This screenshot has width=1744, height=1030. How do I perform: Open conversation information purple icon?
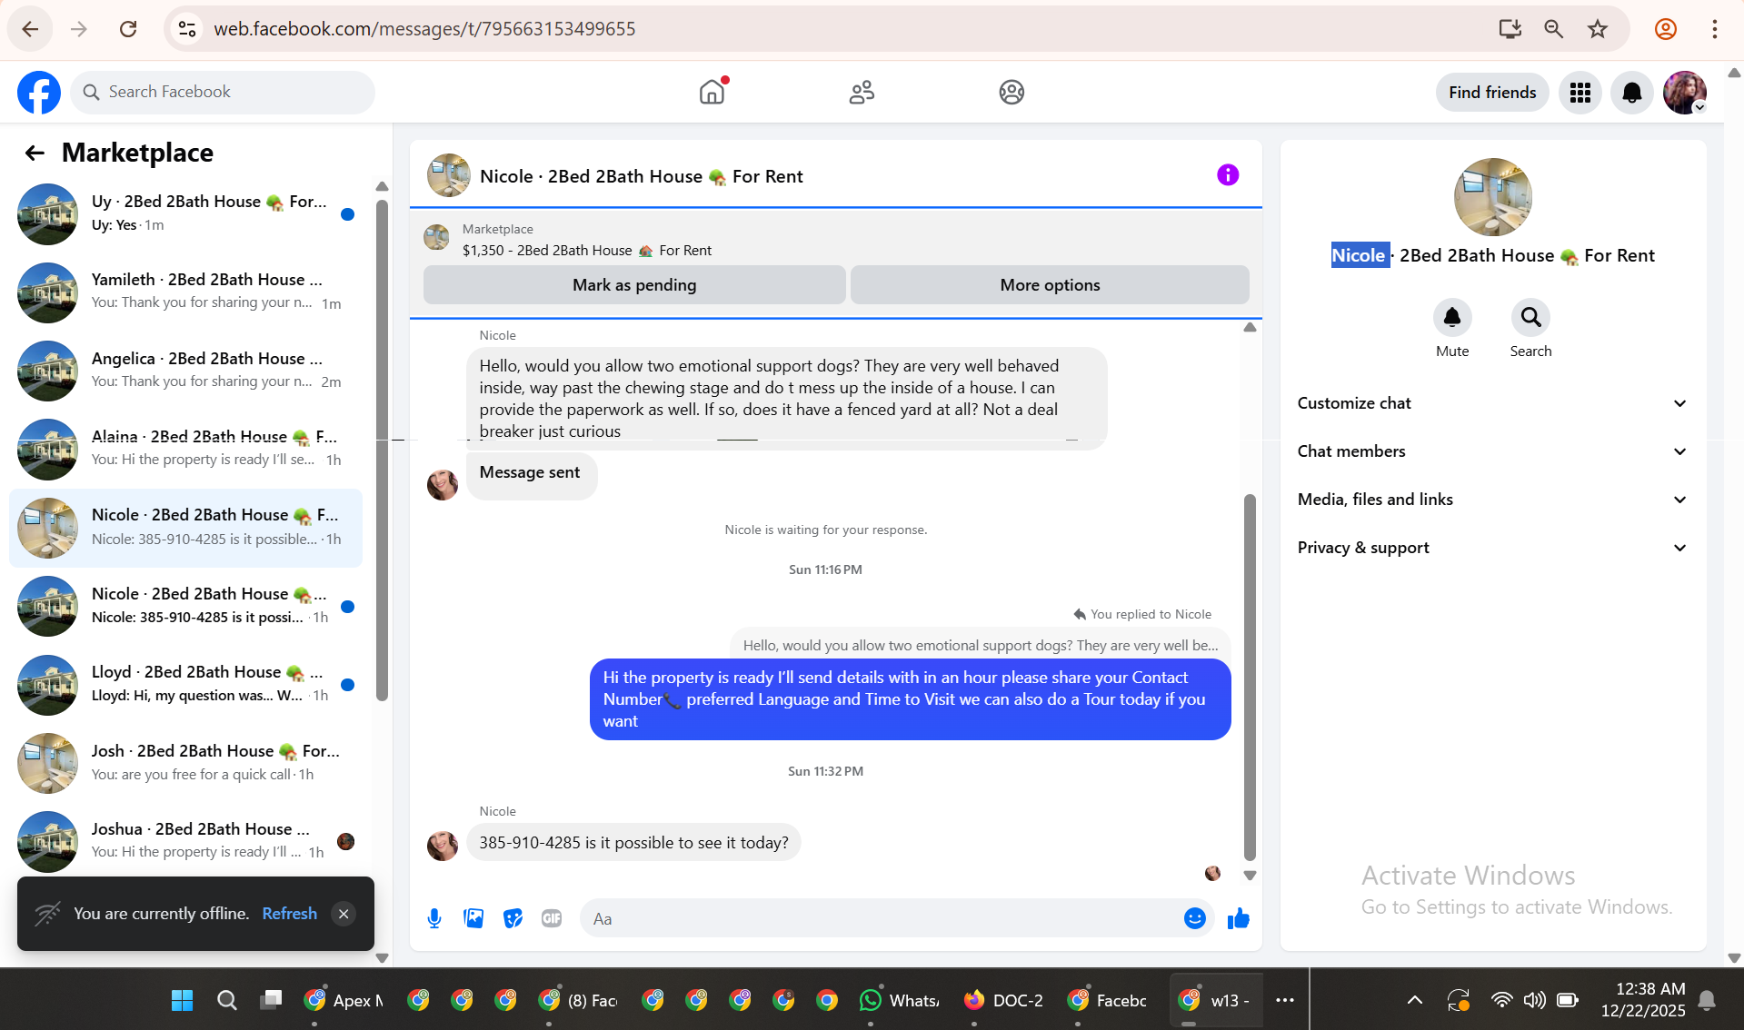(1228, 175)
